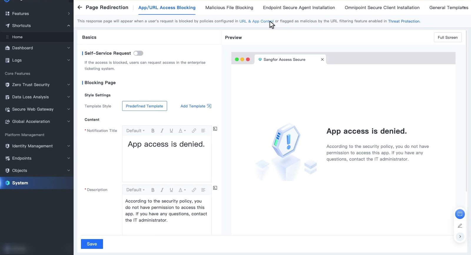
Task: Open font color picker in Description toolbar
Action: (x=182, y=190)
